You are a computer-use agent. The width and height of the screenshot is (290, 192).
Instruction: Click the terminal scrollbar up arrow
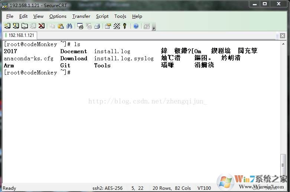coord(283,44)
